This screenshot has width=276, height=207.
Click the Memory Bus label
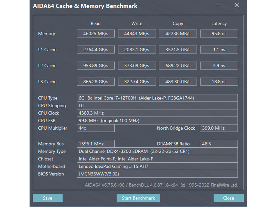51,144
